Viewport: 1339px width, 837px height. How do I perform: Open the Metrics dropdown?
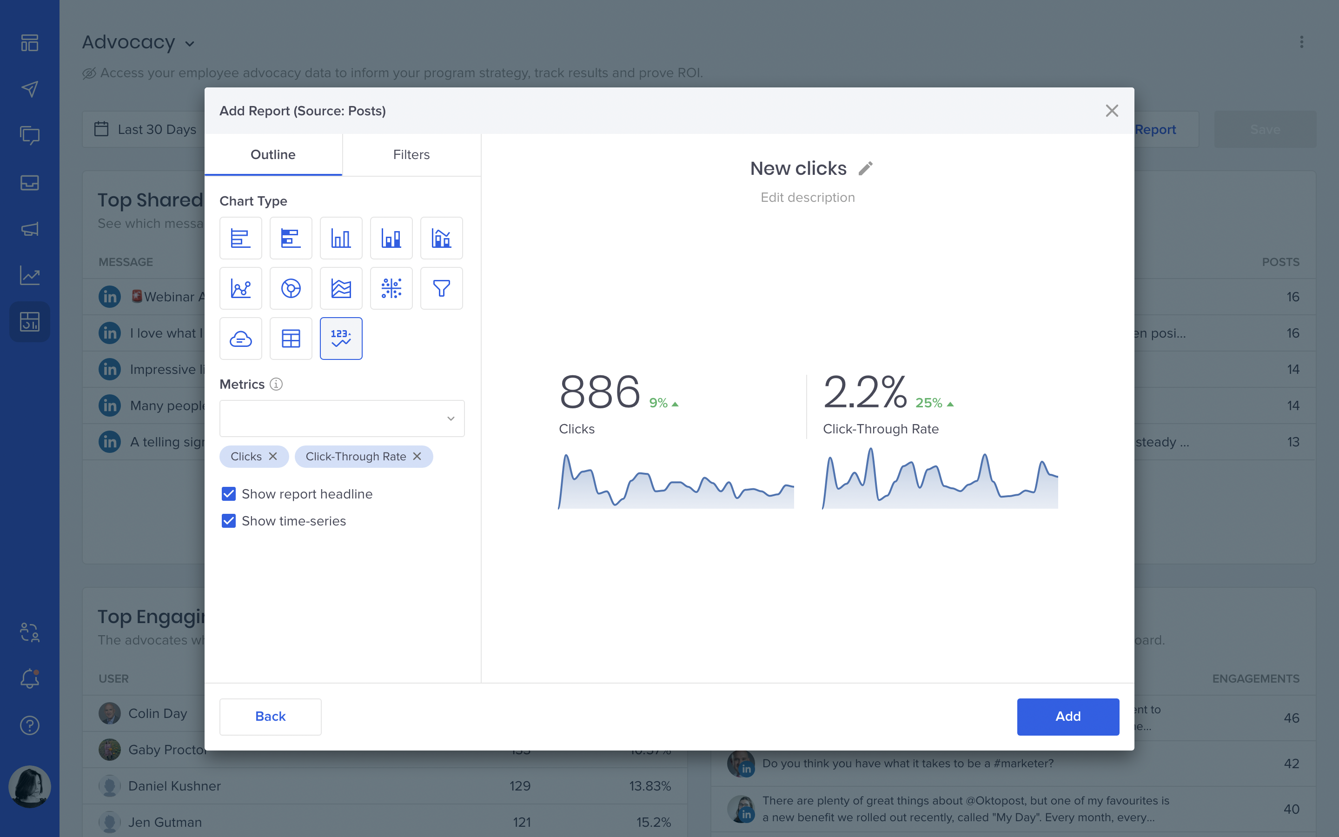pos(341,418)
